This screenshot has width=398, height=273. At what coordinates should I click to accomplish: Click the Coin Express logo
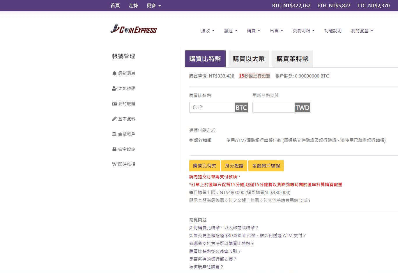(x=134, y=29)
